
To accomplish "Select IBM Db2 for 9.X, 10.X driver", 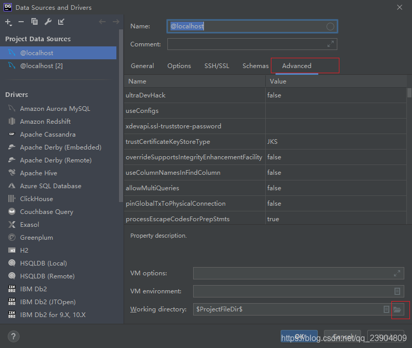I will click(59, 315).
